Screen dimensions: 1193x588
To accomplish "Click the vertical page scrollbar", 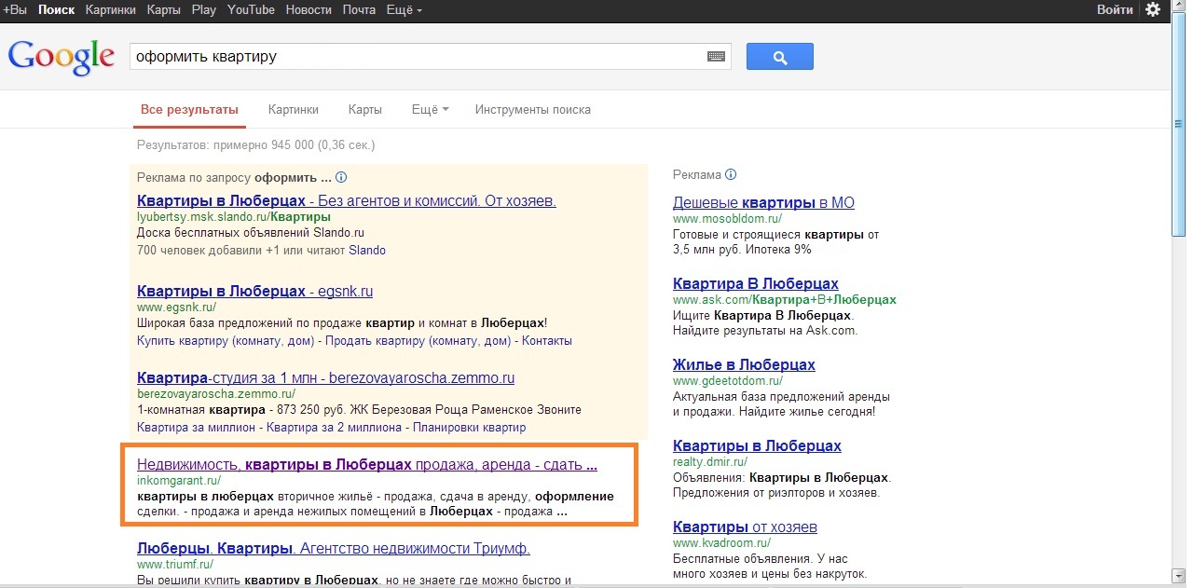I will point(1178,280).
